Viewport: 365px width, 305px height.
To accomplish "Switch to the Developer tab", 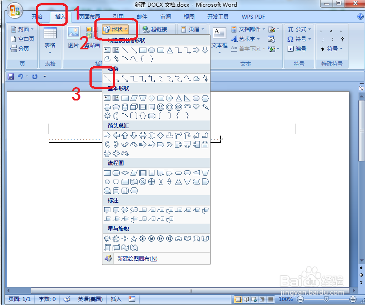I will point(218,17).
